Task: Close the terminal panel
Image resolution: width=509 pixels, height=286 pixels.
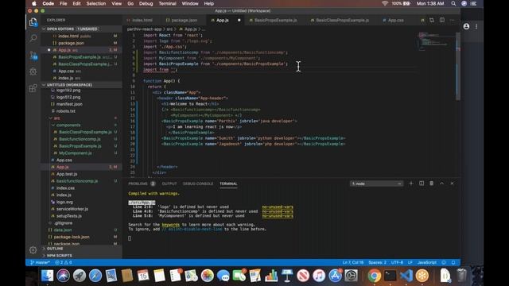Action: [452, 184]
